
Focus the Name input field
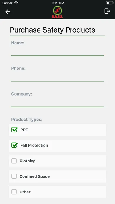pyautogui.click(x=58, y=52)
